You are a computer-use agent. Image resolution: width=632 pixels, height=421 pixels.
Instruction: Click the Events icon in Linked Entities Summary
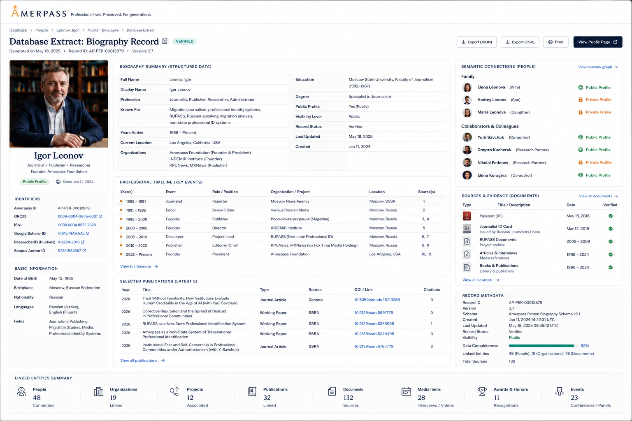[x=560, y=391]
